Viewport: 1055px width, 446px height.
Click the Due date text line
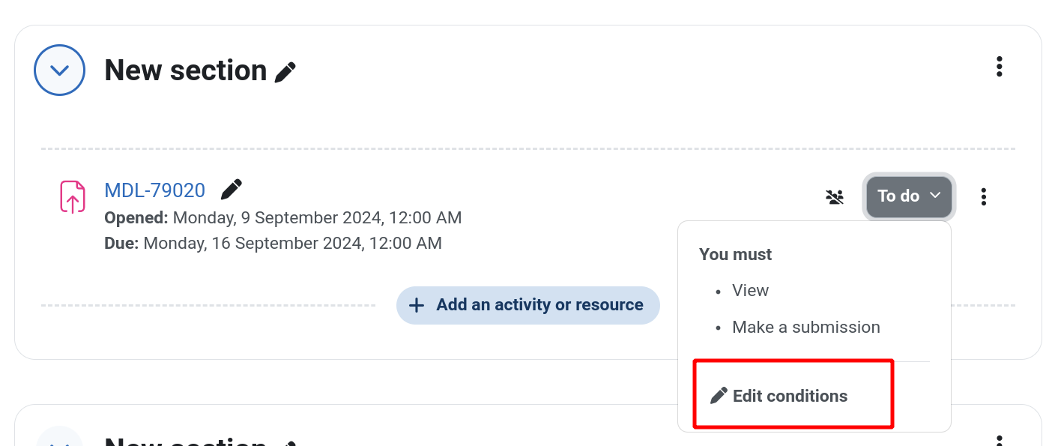[x=273, y=243]
